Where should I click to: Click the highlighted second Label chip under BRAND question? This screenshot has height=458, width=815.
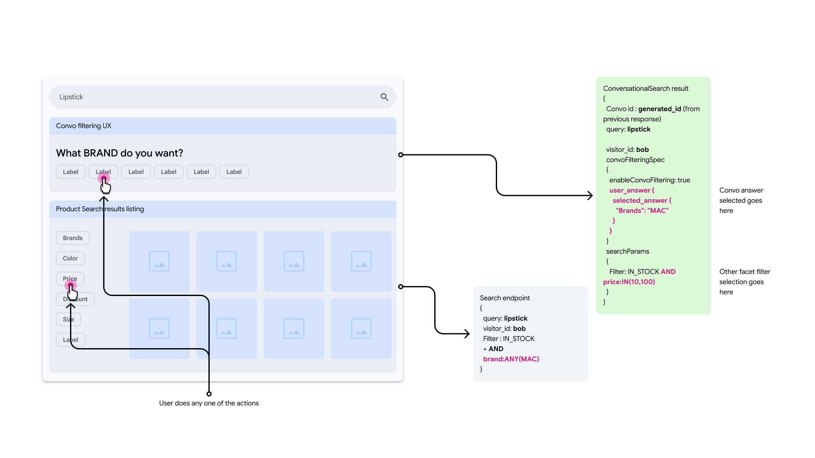point(103,171)
